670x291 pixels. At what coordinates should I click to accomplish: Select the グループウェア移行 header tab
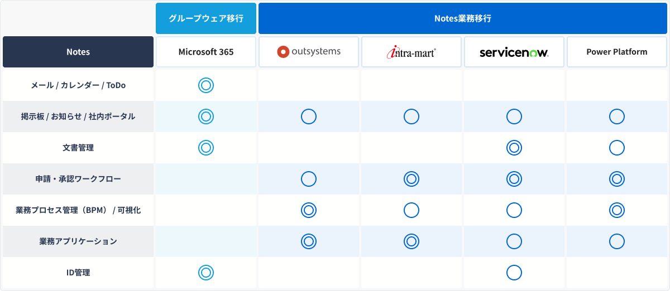click(x=206, y=18)
